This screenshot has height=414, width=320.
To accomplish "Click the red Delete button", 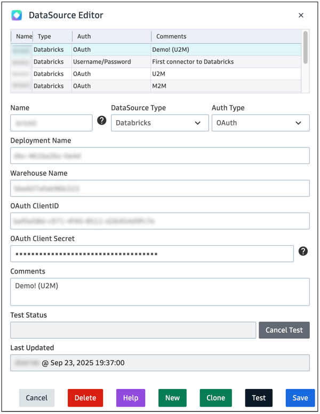I will click(85, 398).
